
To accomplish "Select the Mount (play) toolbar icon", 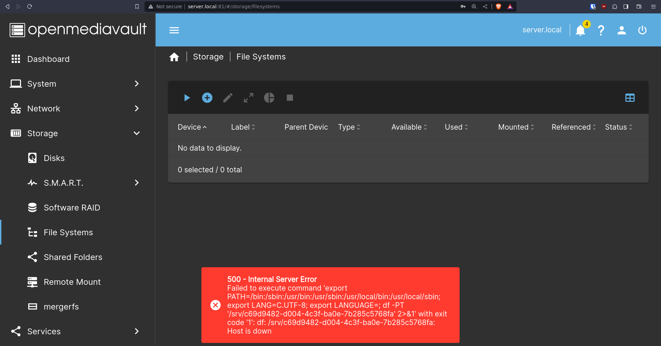I will 187,98.
